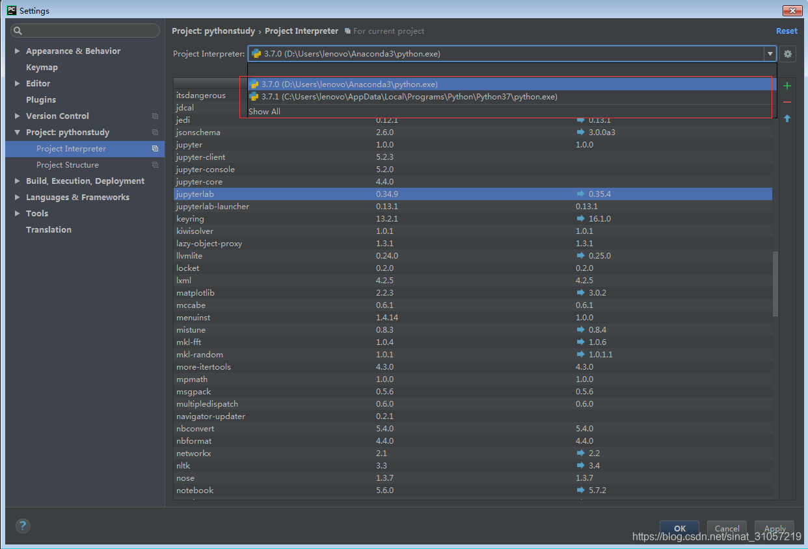808x549 pixels.
Task: Select Project Interpreter in sidebar
Action: coord(85,149)
